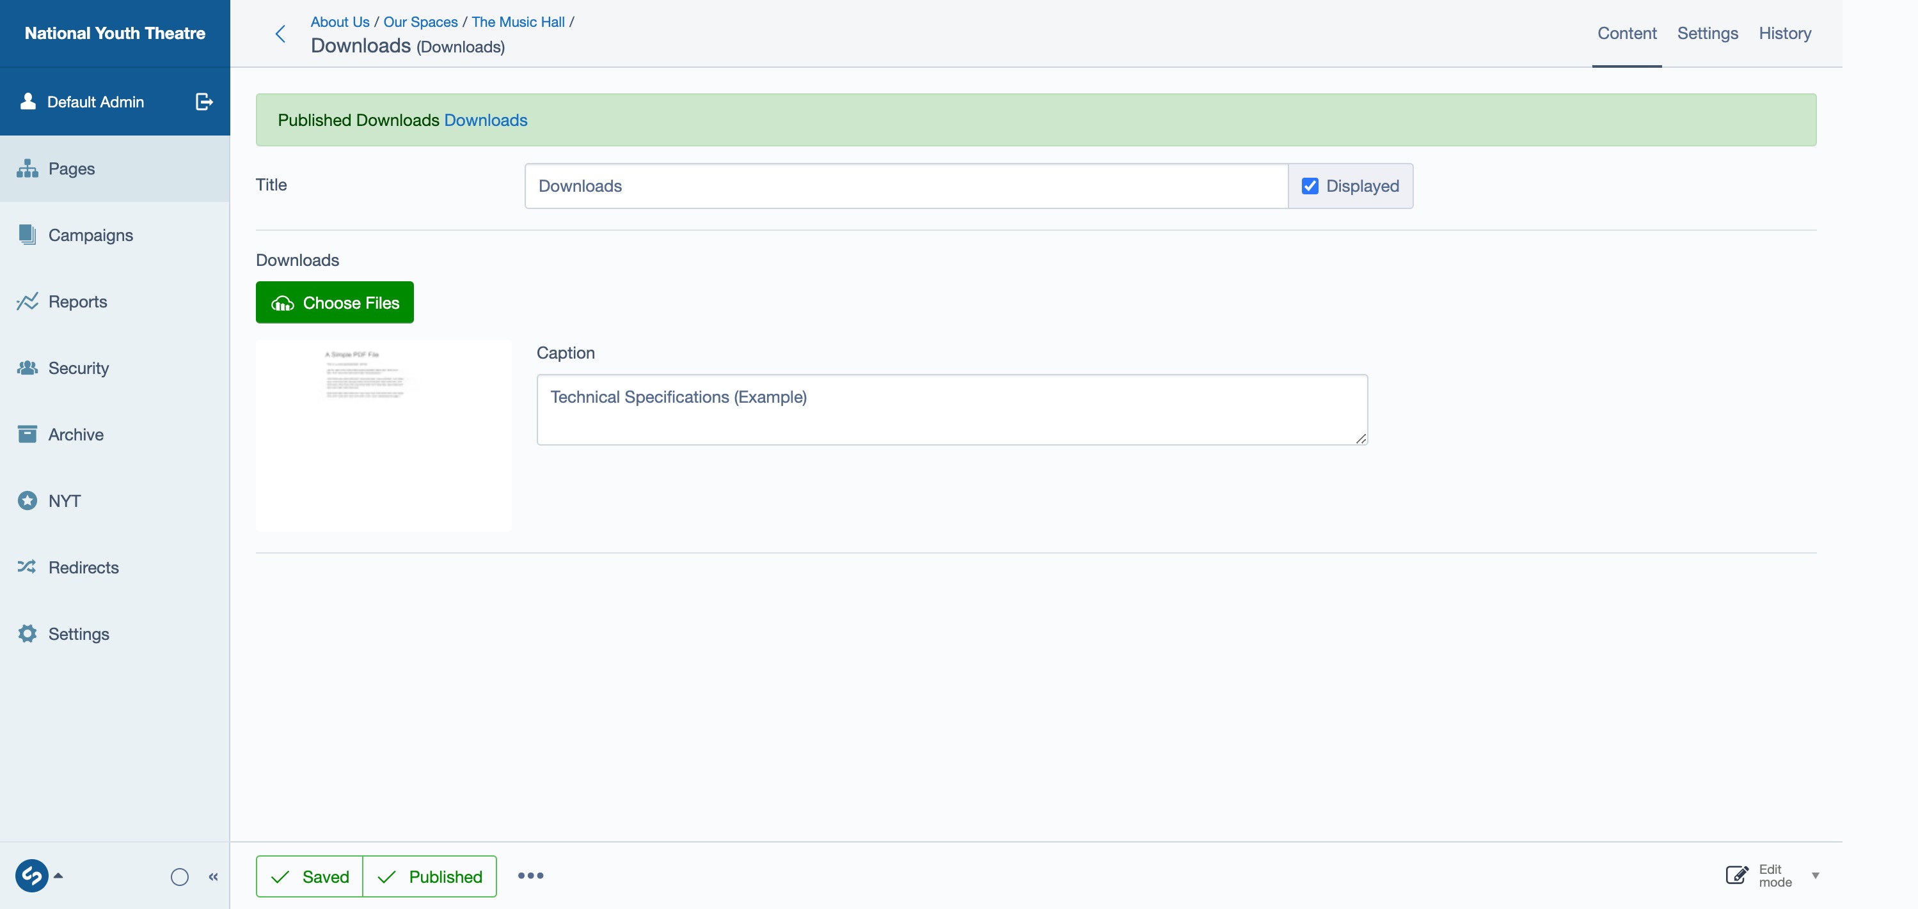This screenshot has width=1918, height=909.
Task: Click the Choose Files button
Action: 335,303
